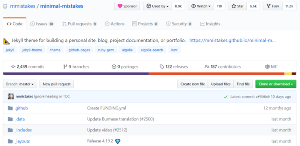Click the heart Sponsor button
This screenshot has height=146, width=300.
click(127, 6)
